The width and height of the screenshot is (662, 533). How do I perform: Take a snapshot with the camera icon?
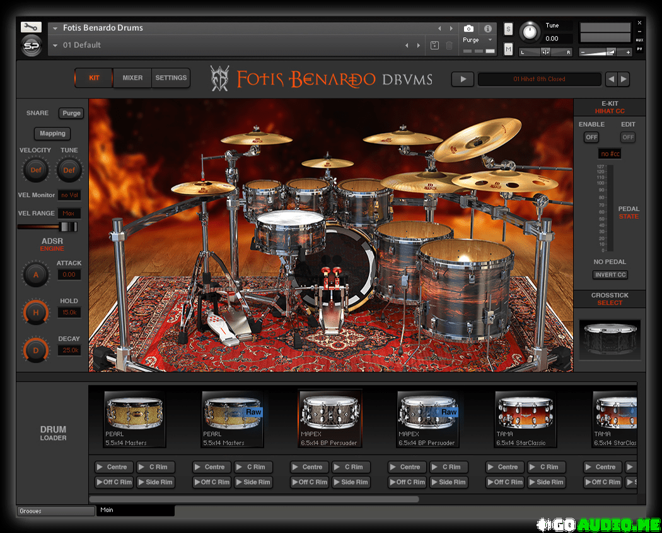coord(468,28)
